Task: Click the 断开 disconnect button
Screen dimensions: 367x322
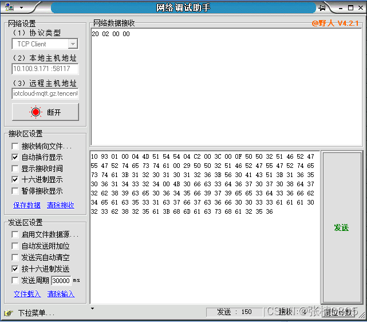Action: tap(45, 112)
